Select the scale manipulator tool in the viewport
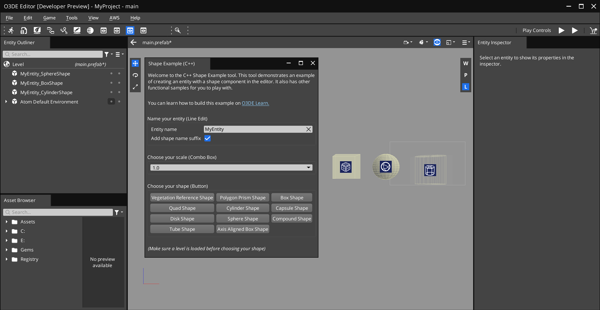Screen dimensions: 600x310 tap(135, 87)
